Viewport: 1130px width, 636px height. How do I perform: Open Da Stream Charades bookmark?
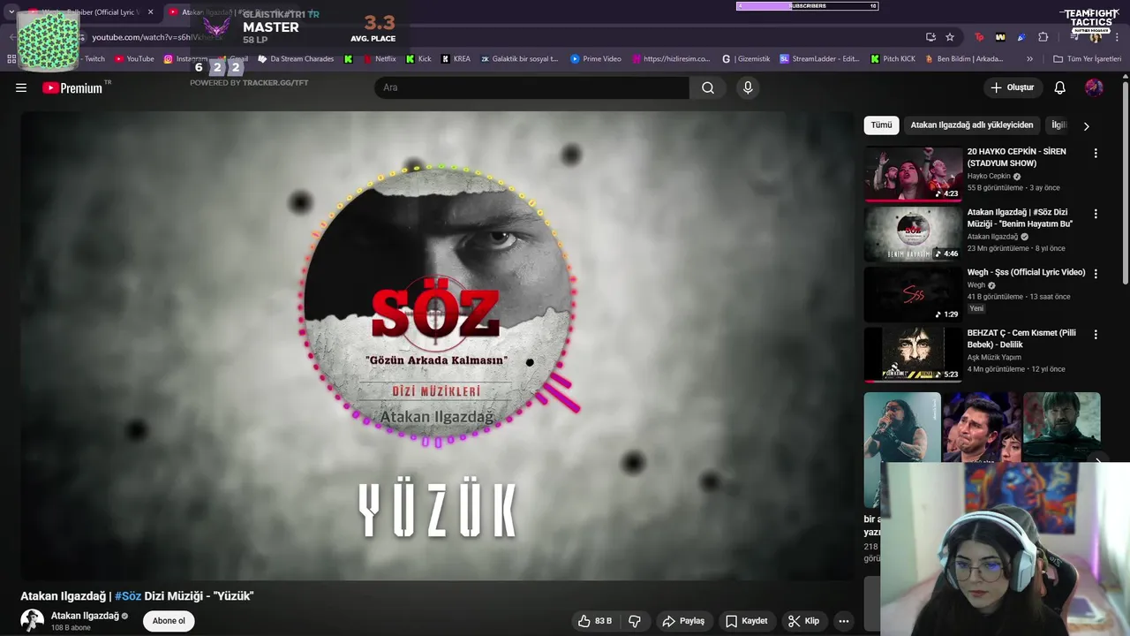(x=296, y=59)
